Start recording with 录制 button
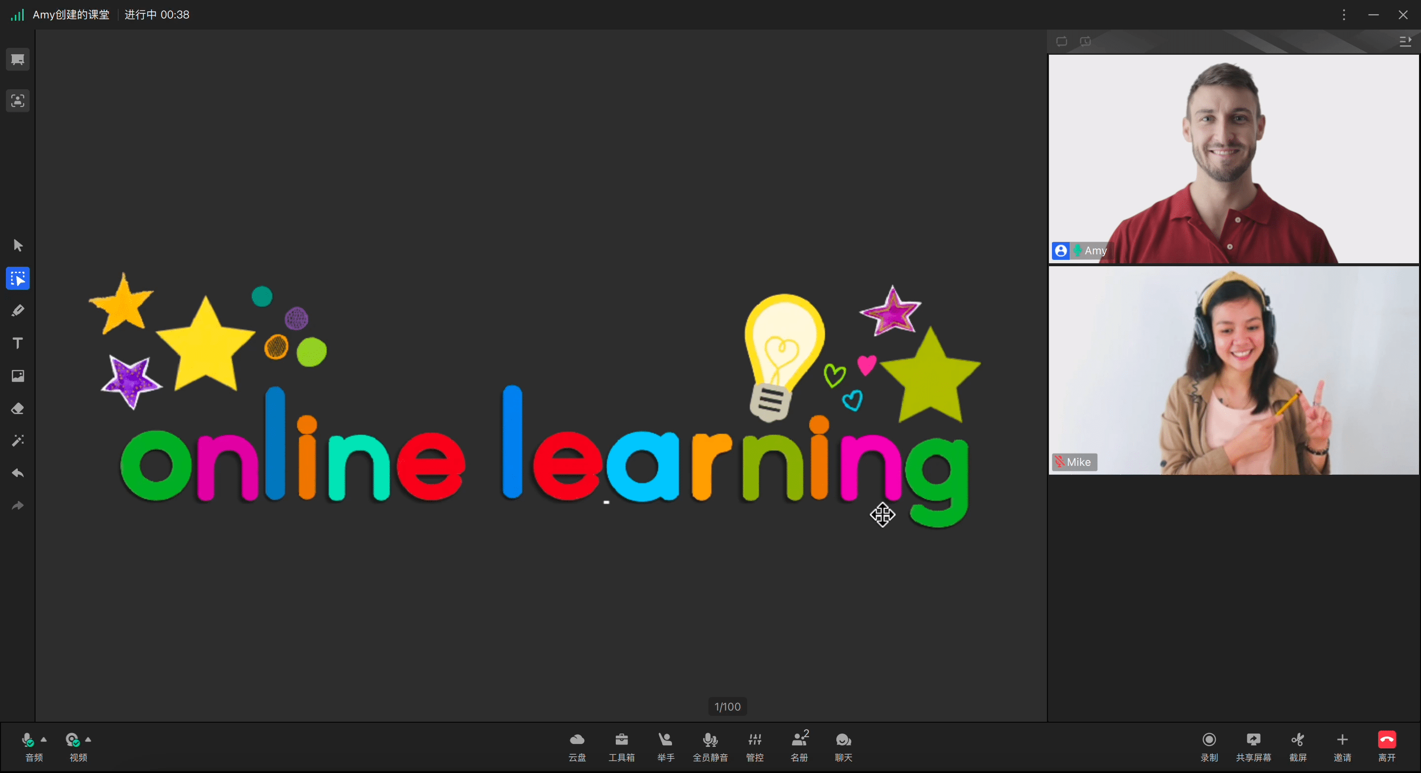Screen dimensions: 1421x773 [1209, 747]
